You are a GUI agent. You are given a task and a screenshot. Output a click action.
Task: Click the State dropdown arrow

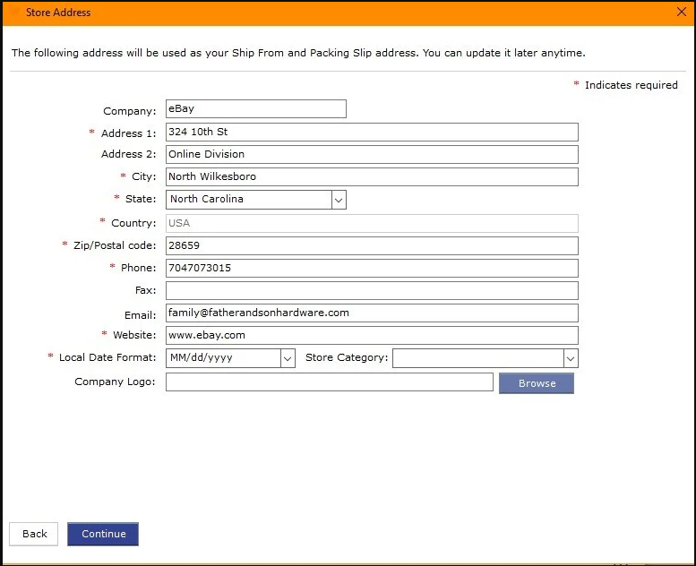click(x=339, y=200)
